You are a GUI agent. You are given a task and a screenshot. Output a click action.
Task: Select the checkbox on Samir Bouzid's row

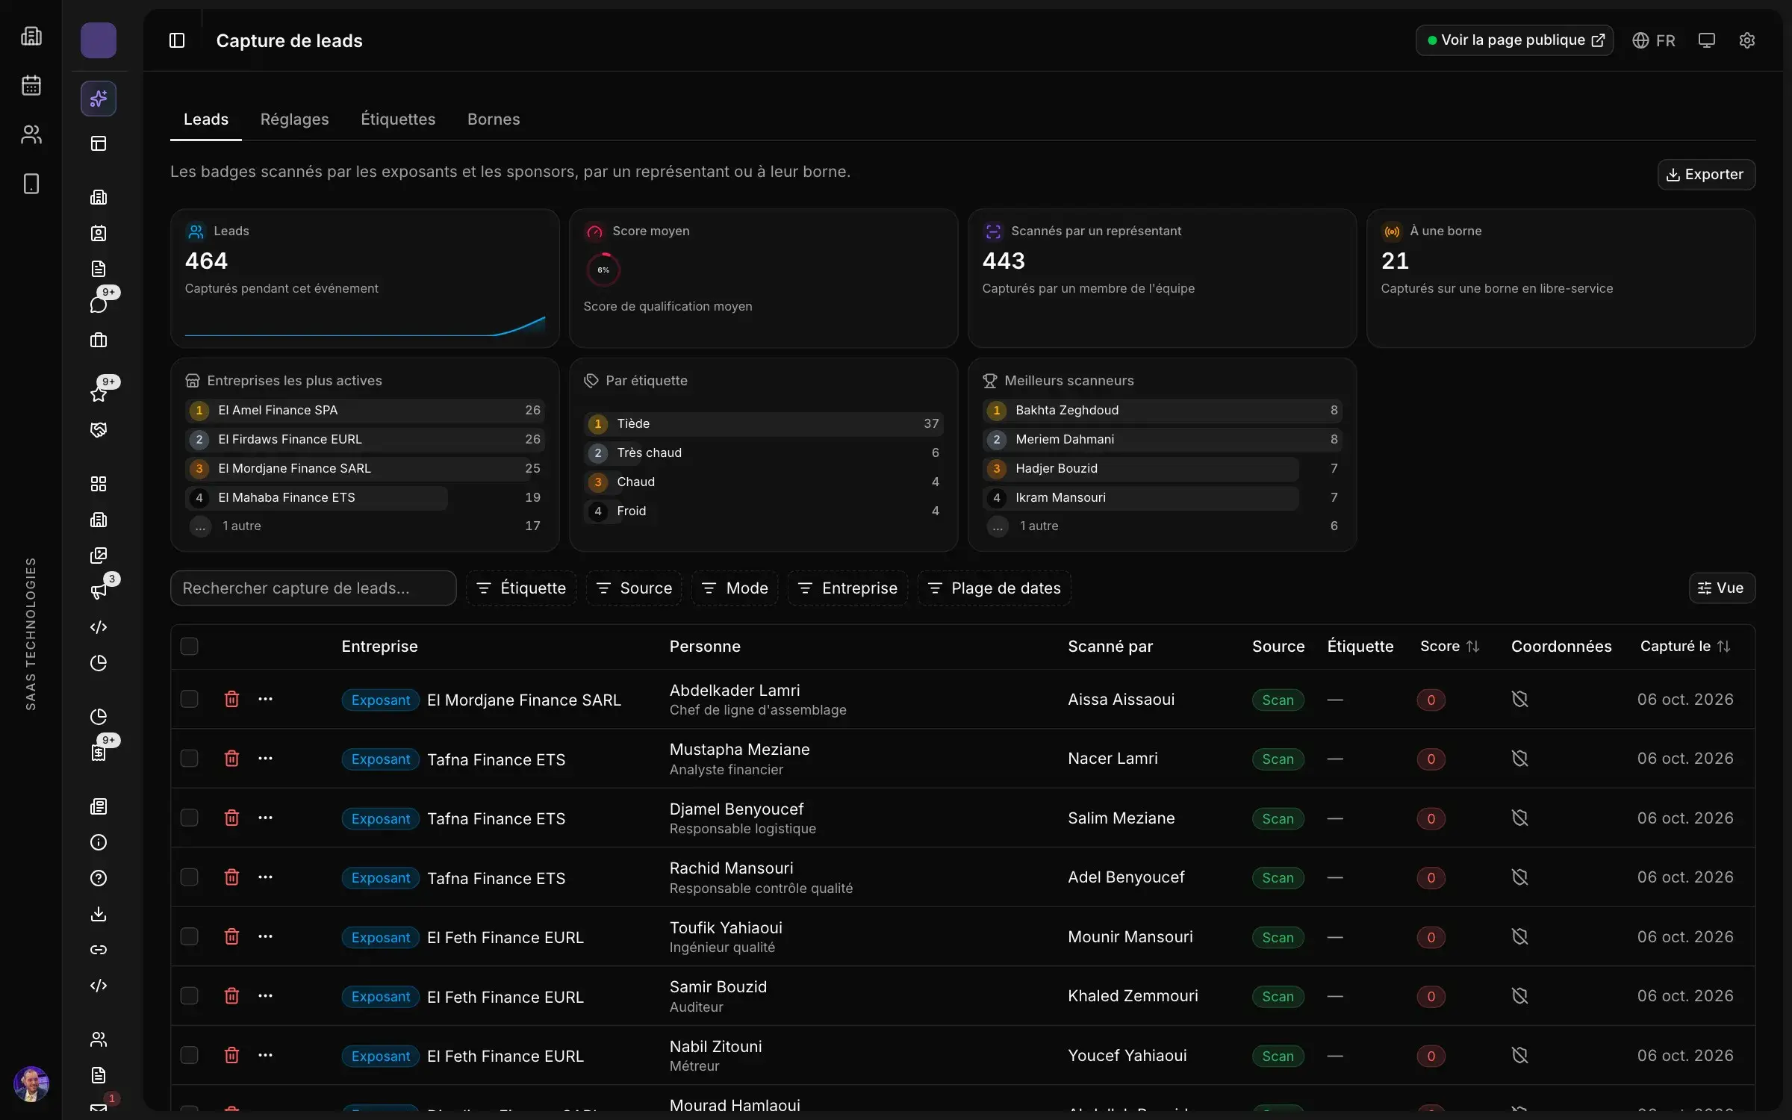click(189, 995)
